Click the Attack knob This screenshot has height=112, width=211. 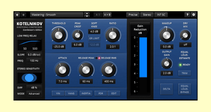[62, 70]
